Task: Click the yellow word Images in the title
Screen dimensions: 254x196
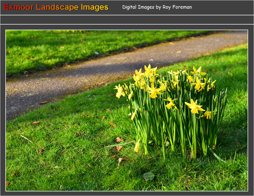Action: (95, 7)
